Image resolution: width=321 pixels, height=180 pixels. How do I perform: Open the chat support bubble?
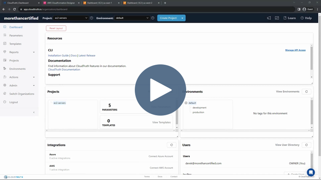point(311,172)
